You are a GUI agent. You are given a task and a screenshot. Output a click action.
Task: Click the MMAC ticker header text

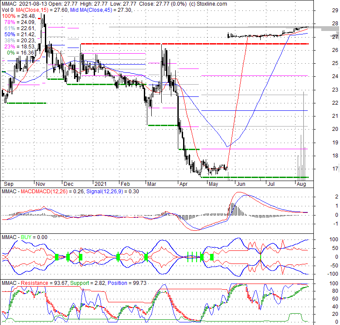(x=9, y=4)
